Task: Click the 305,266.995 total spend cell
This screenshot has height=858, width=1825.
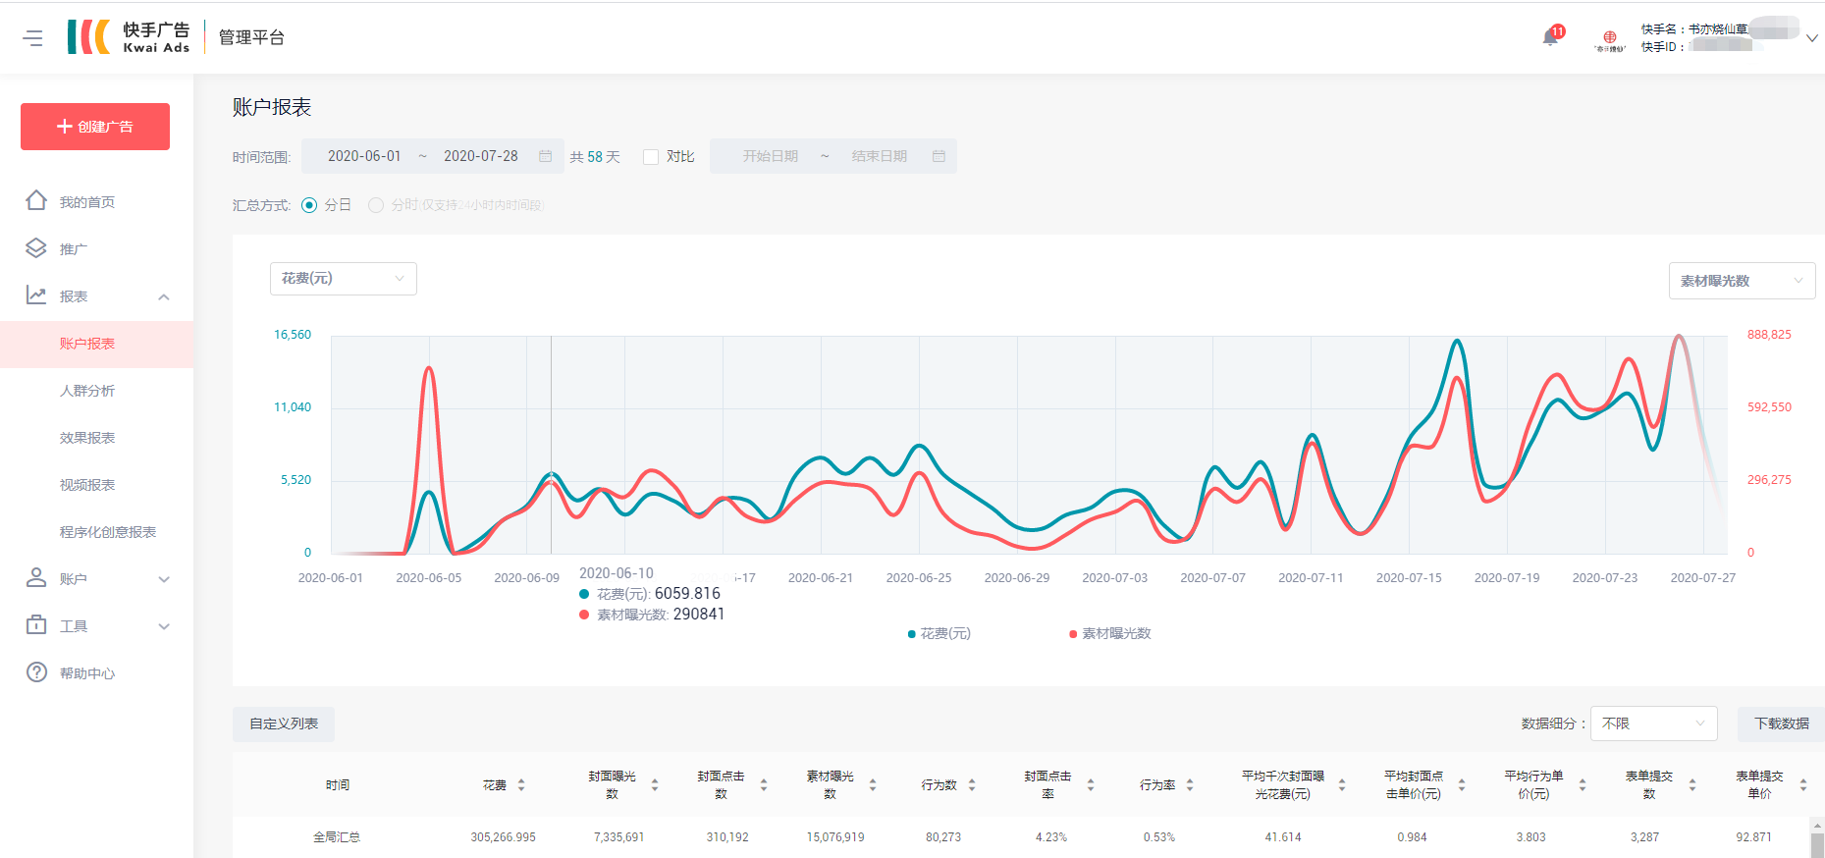Action: pyautogui.click(x=504, y=837)
